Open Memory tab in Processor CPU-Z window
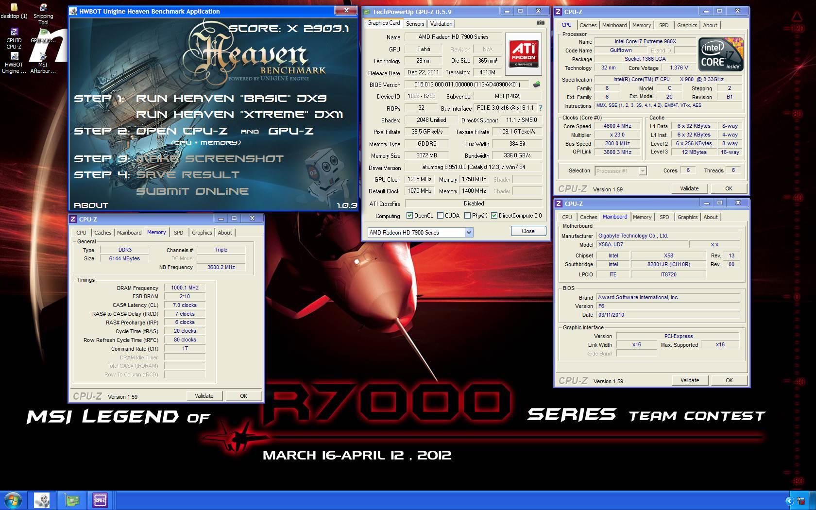The height and width of the screenshot is (510, 816). point(642,25)
